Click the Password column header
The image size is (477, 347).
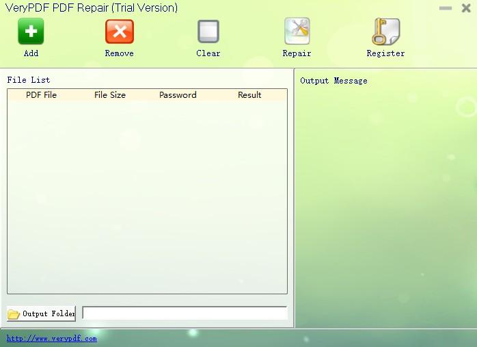point(178,95)
